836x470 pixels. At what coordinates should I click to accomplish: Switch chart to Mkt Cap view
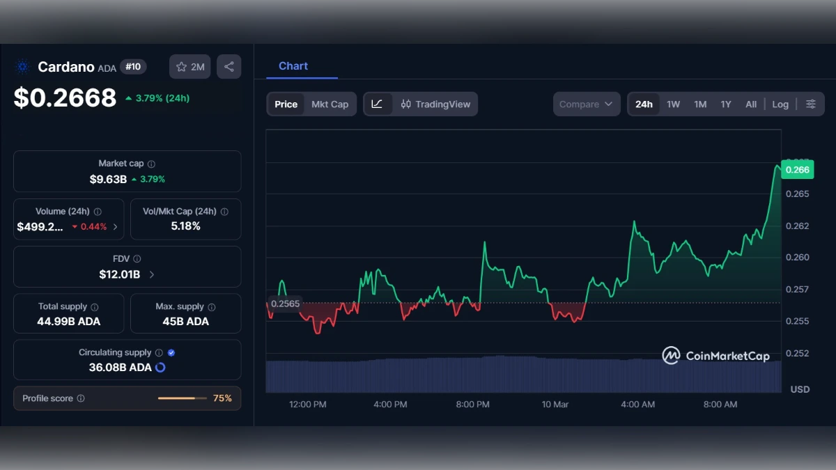pos(330,104)
